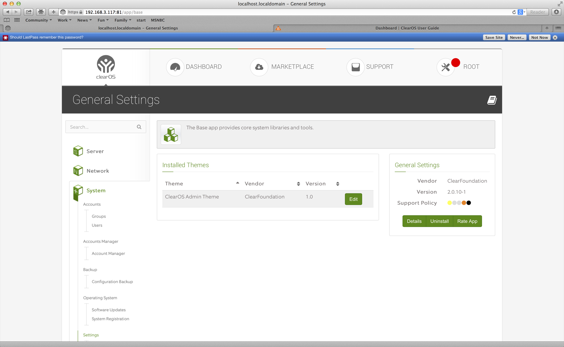The width and height of the screenshot is (564, 347).
Task: Click the share icon in toolbar
Action: (28, 12)
